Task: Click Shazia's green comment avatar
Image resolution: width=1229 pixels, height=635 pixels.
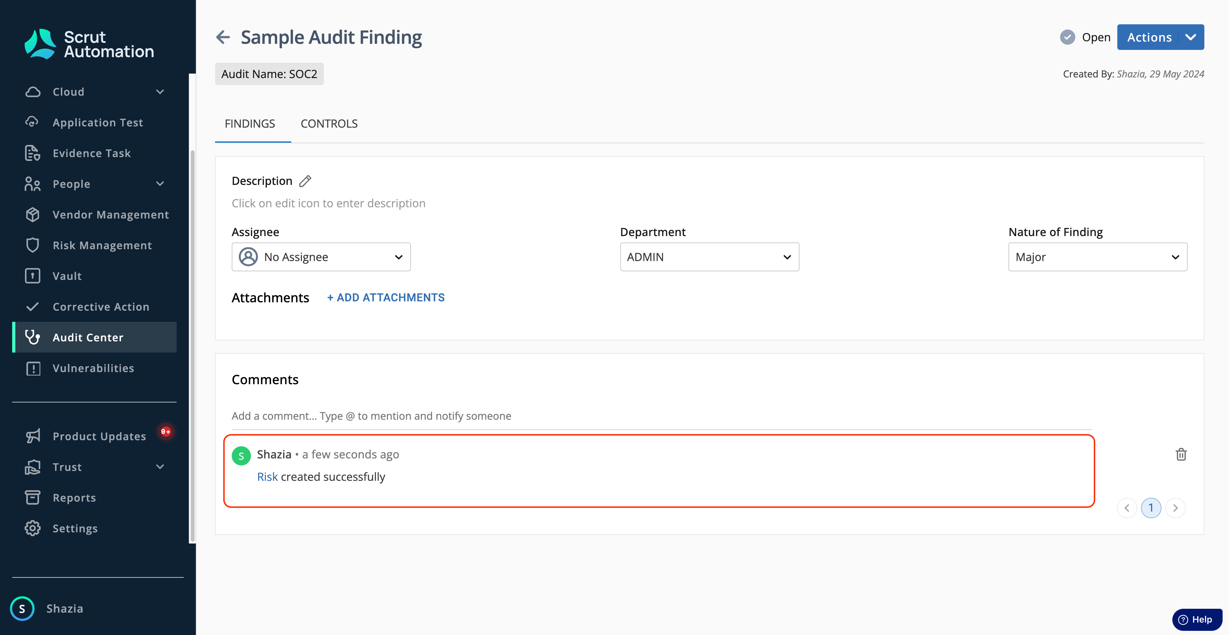Action: [x=241, y=456]
